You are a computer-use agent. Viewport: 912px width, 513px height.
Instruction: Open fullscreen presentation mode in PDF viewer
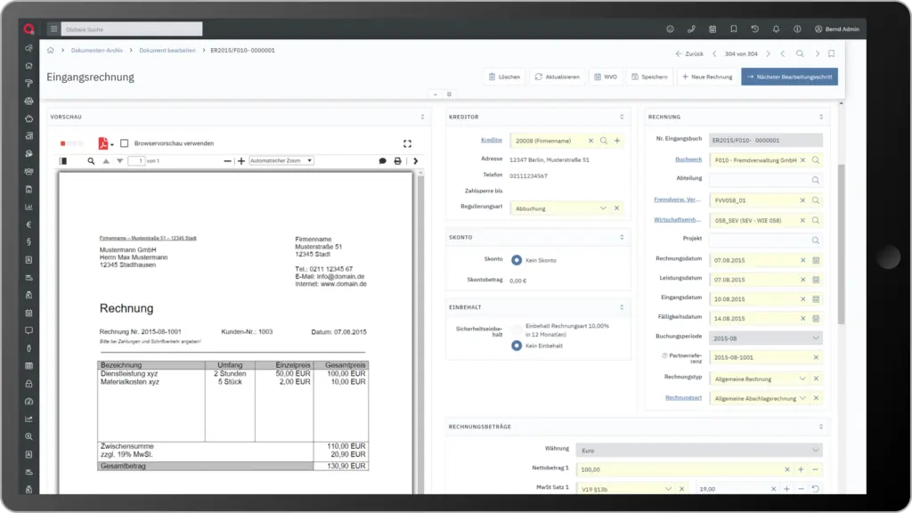coord(407,143)
